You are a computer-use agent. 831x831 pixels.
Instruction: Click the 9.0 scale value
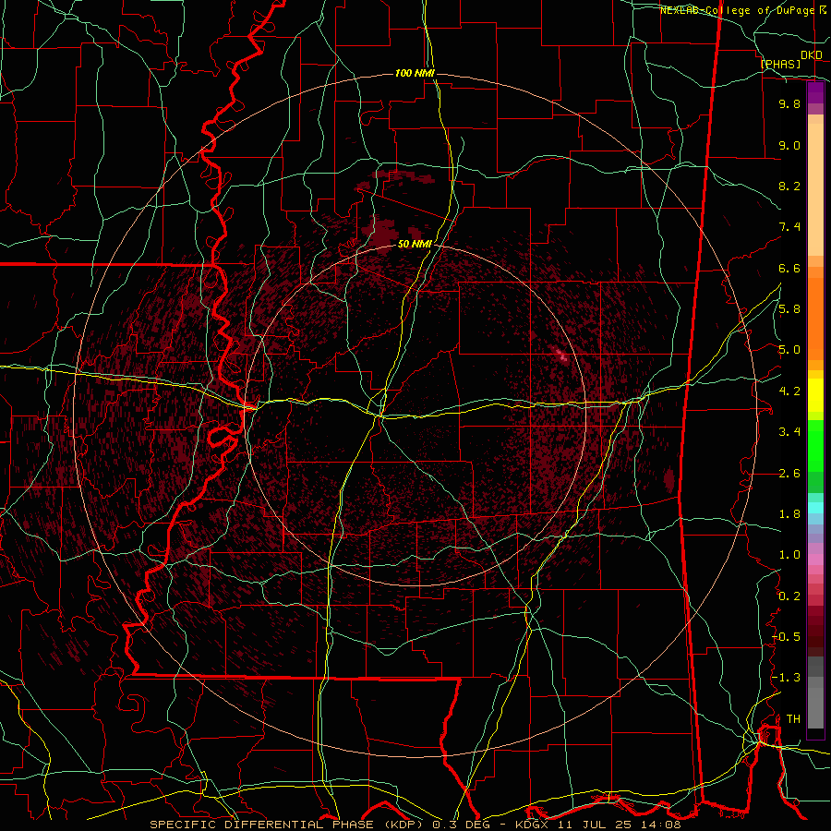click(789, 145)
